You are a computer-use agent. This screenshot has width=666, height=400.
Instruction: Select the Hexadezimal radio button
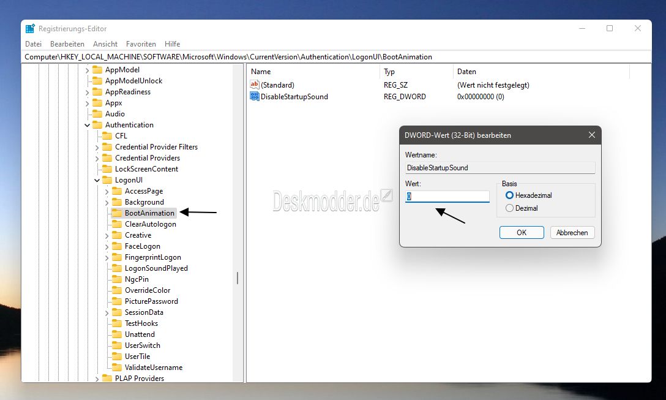point(509,195)
